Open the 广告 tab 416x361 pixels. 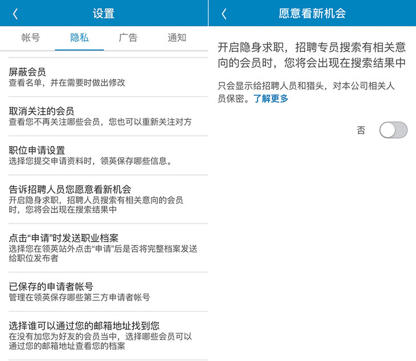[128, 38]
